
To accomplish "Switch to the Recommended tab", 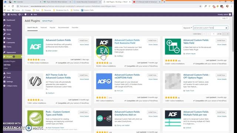I will (x=63, y=28).
